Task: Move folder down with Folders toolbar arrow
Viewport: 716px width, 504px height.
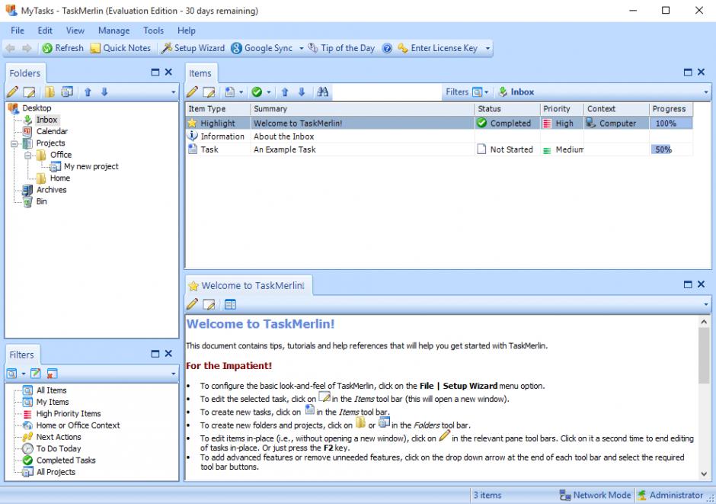Action: [x=104, y=91]
